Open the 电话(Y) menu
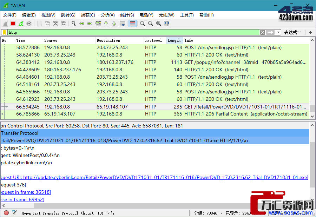The image size is (316, 217). coord(146,15)
